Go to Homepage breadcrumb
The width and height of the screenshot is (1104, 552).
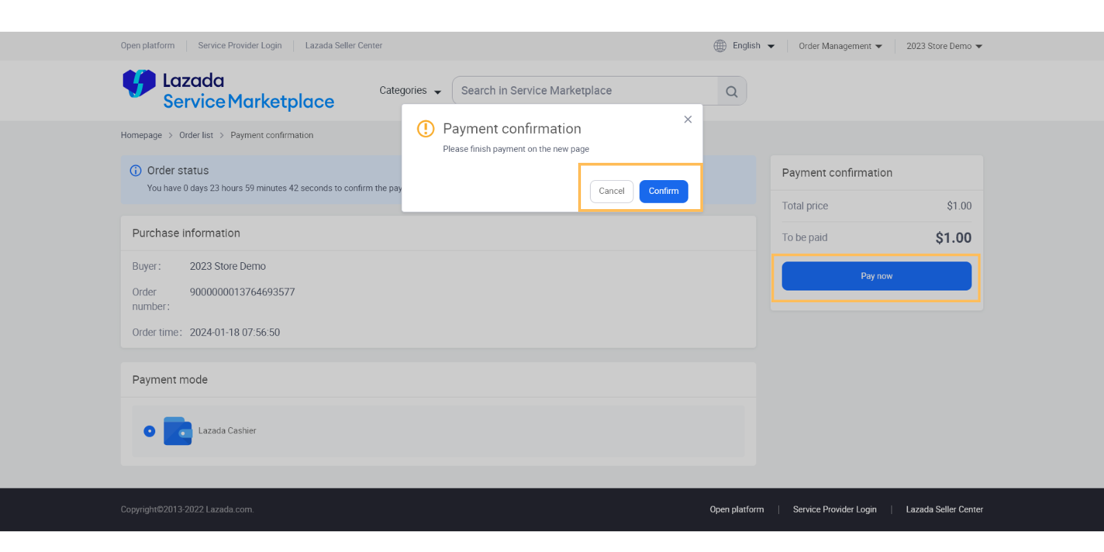pos(141,135)
